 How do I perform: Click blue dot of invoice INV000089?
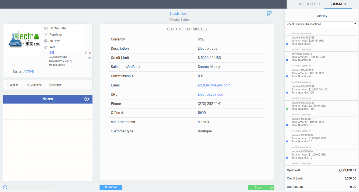(x=287, y=93)
